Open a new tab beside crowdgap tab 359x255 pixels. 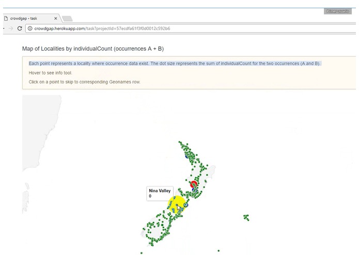67,19
